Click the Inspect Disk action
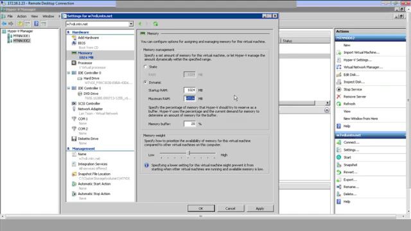 354,82
